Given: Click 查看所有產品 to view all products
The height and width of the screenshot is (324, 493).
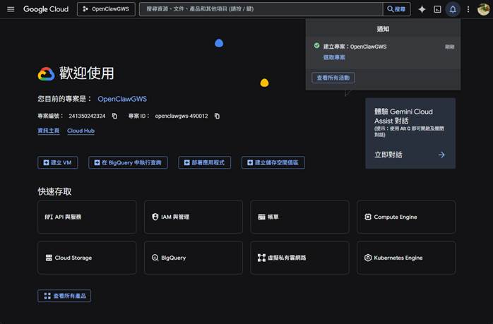Looking at the screenshot, I should click(64, 296).
